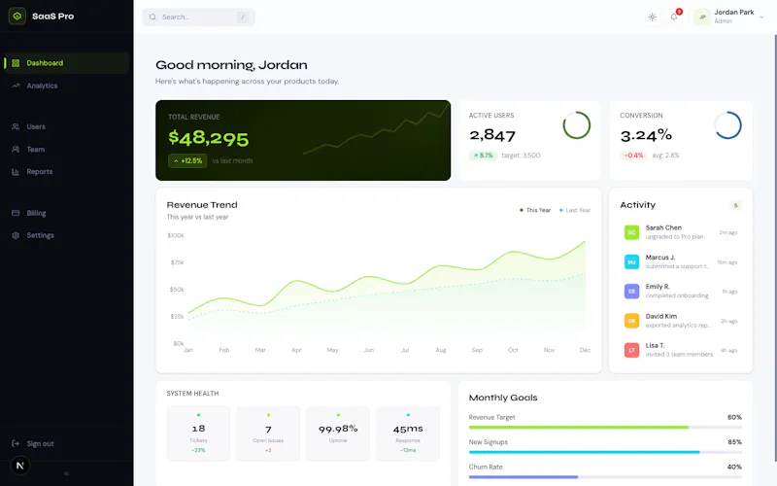Click the Users people icon
The image size is (777, 486).
16,127
